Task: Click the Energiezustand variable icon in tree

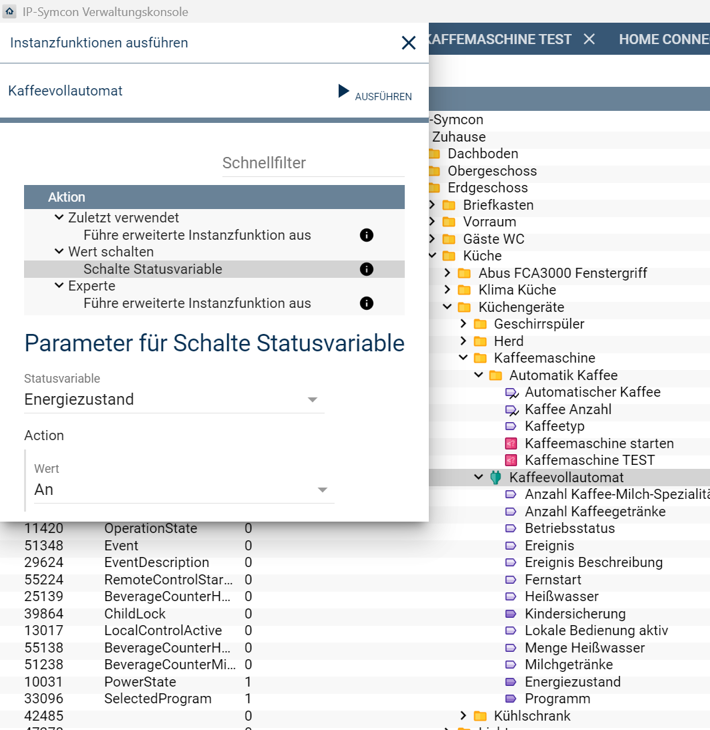Action: (511, 682)
